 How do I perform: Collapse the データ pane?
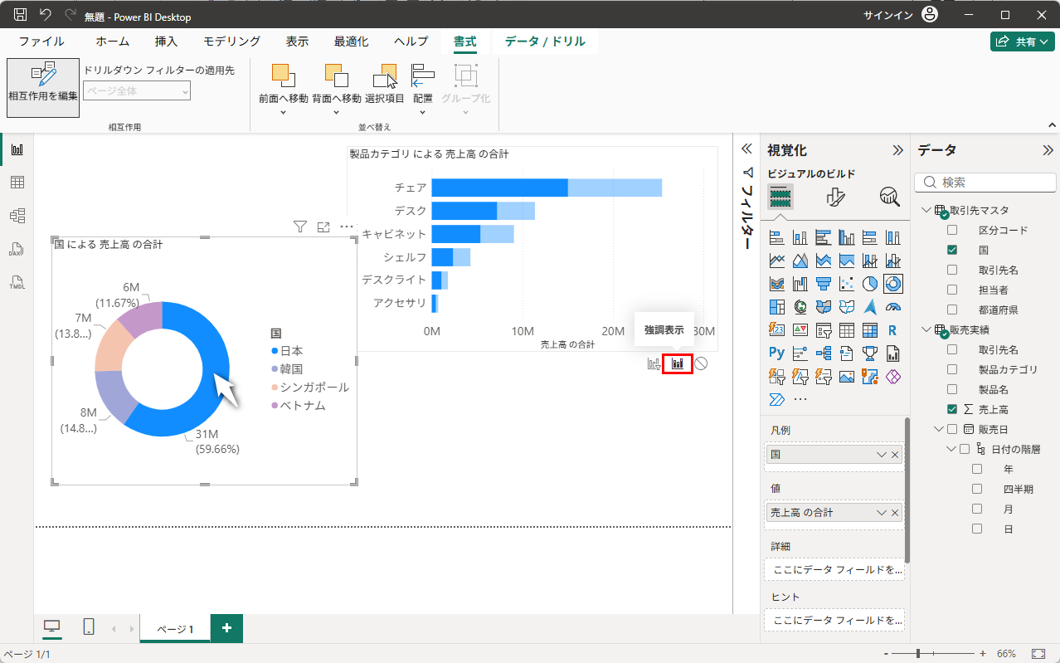point(1048,150)
